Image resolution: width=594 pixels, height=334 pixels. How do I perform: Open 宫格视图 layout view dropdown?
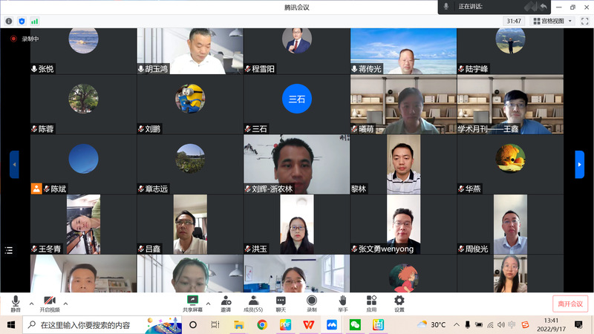552,22
